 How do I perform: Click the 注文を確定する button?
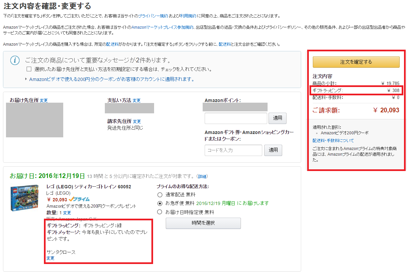pyautogui.click(x=356, y=62)
